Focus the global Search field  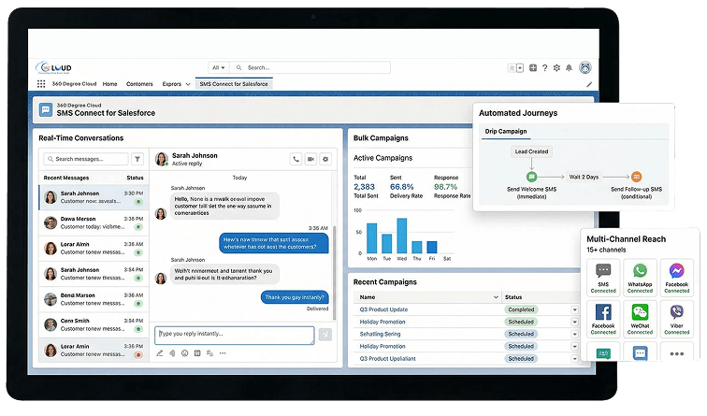[310, 67]
